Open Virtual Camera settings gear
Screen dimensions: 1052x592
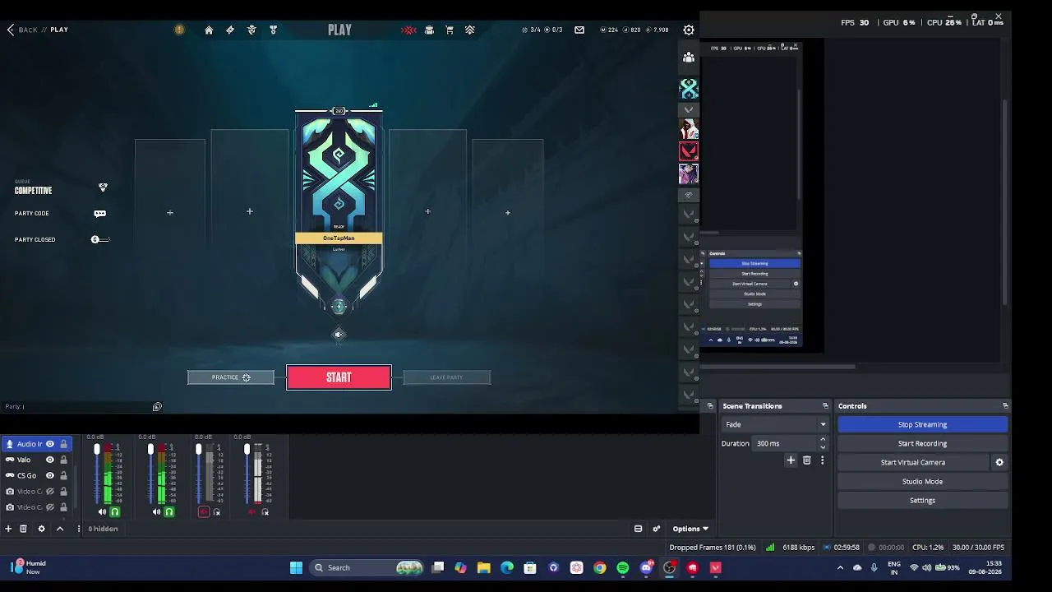click(x=999, y=462)
